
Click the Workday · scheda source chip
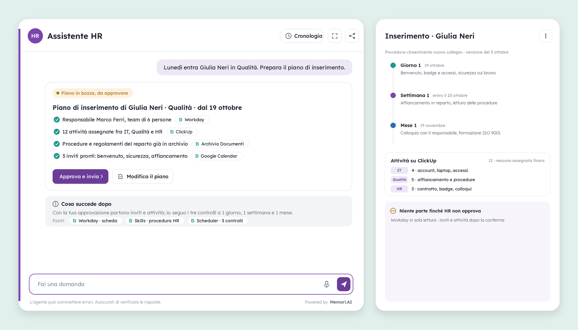pos(96,221)
